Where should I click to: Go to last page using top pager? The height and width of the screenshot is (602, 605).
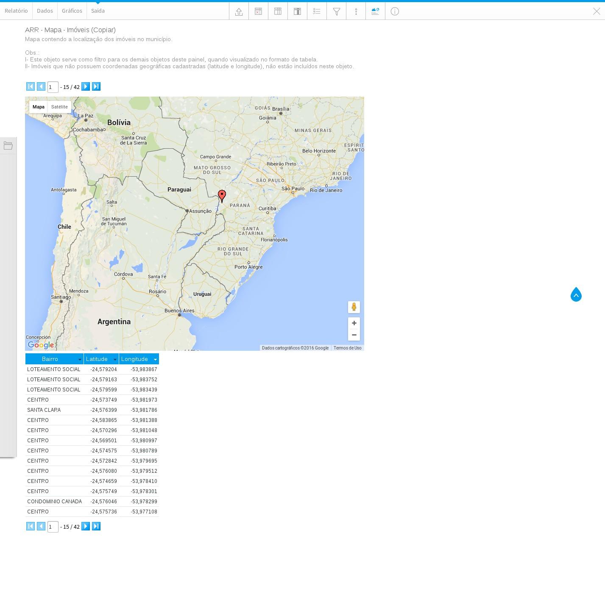coord(96,86)
